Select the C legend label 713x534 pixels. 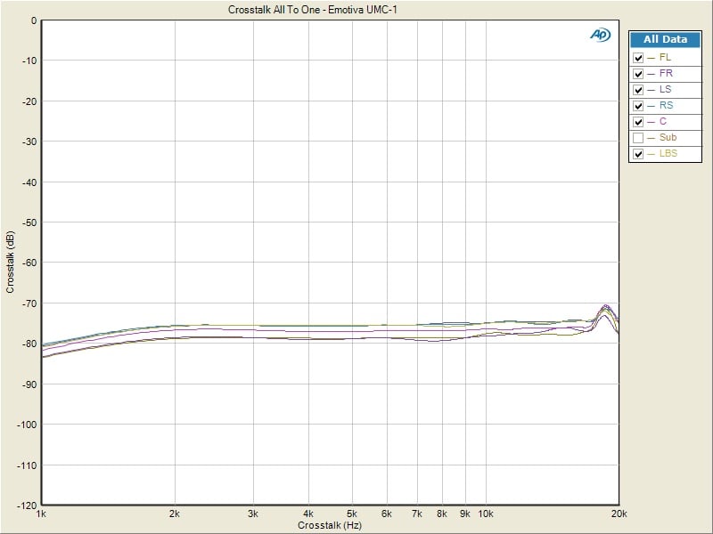662,121
